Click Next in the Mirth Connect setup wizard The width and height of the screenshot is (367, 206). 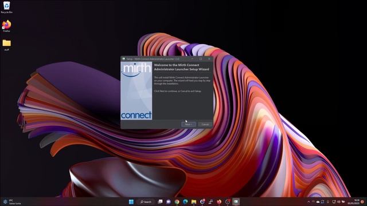pyautogui.click(x=189, y=124)
